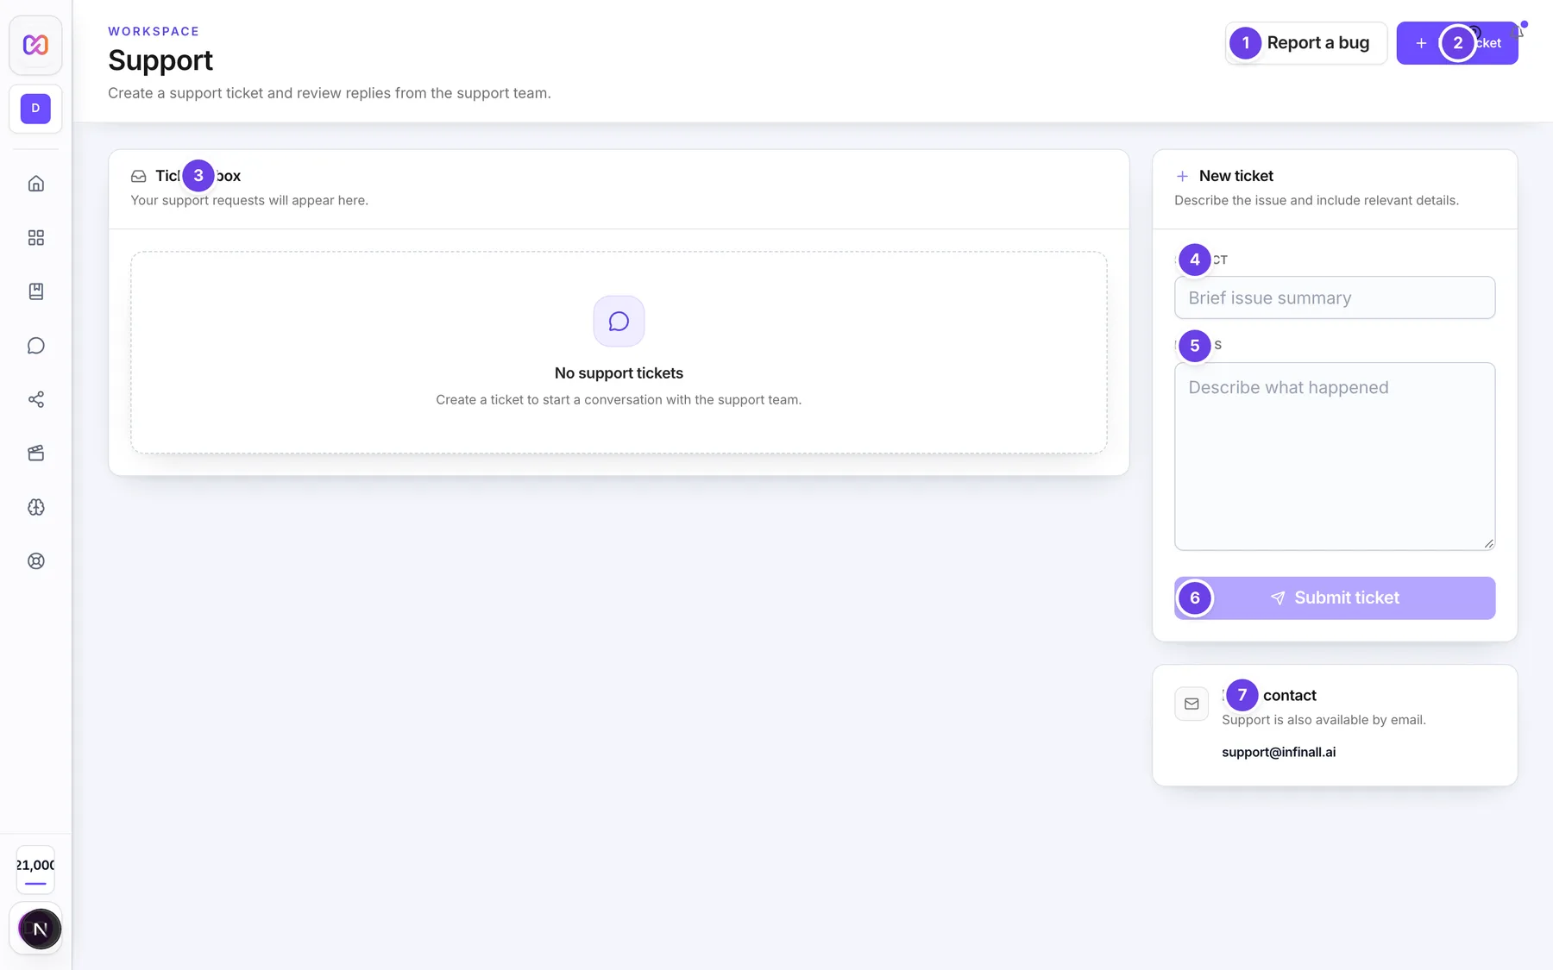Click the inbox tray icon in ticket panel

tap(138, 176)
